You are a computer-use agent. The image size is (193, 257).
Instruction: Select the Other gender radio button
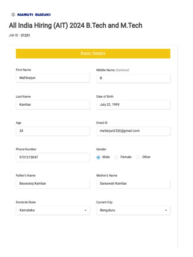coord(138,157)
